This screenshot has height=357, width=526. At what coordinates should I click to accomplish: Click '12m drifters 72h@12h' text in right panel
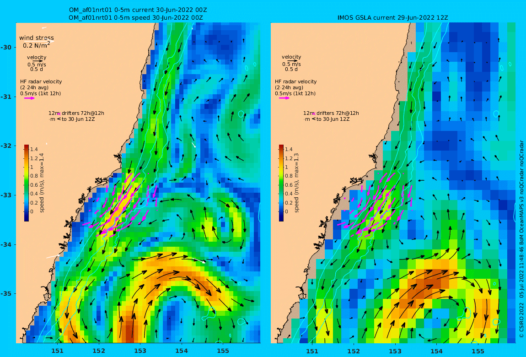click(x=331, y=113)
